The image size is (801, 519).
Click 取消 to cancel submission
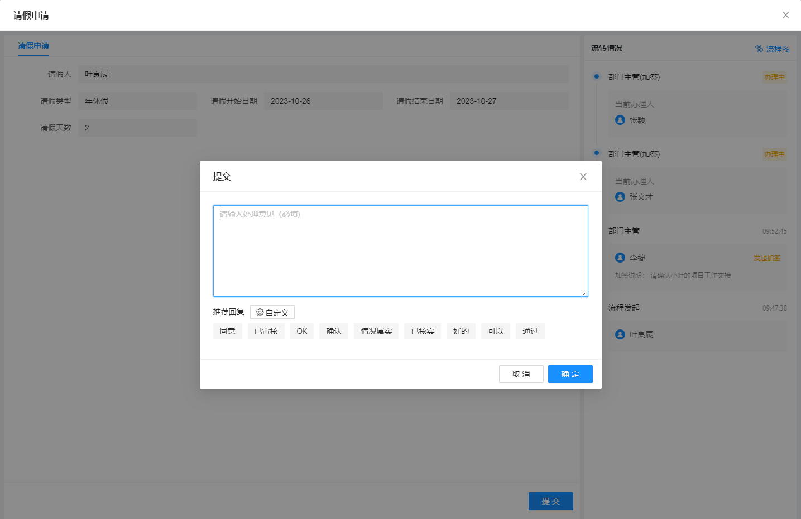coord(521,374)
